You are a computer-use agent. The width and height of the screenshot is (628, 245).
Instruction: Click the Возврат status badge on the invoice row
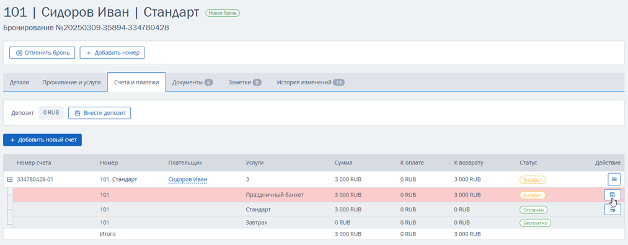pyautogui.click(x=533, y=179)
